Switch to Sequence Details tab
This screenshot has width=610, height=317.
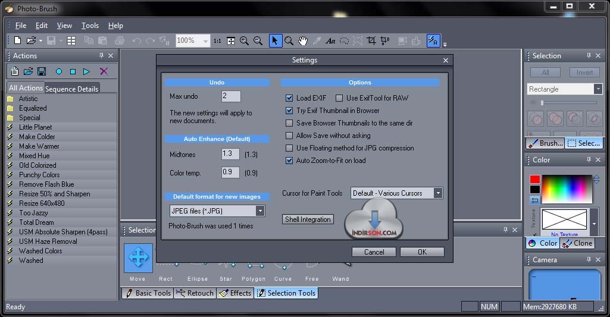pos(71,89)
